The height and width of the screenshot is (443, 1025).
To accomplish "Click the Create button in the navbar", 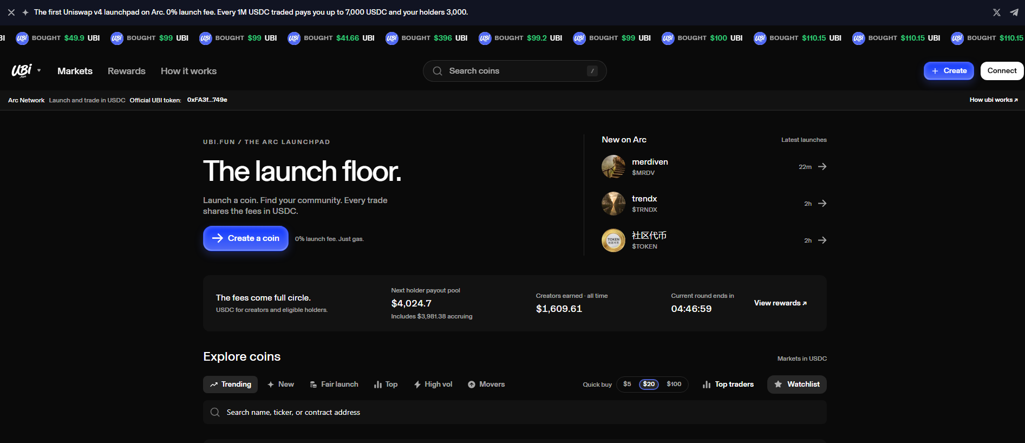I will (x=949, y=71).
